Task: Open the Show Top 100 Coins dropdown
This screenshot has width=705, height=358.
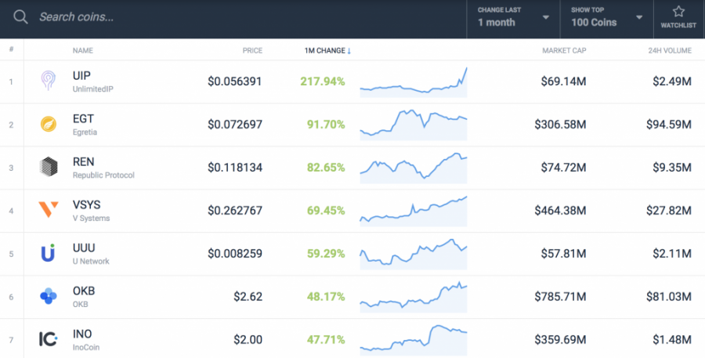Action: pos(606,19)
